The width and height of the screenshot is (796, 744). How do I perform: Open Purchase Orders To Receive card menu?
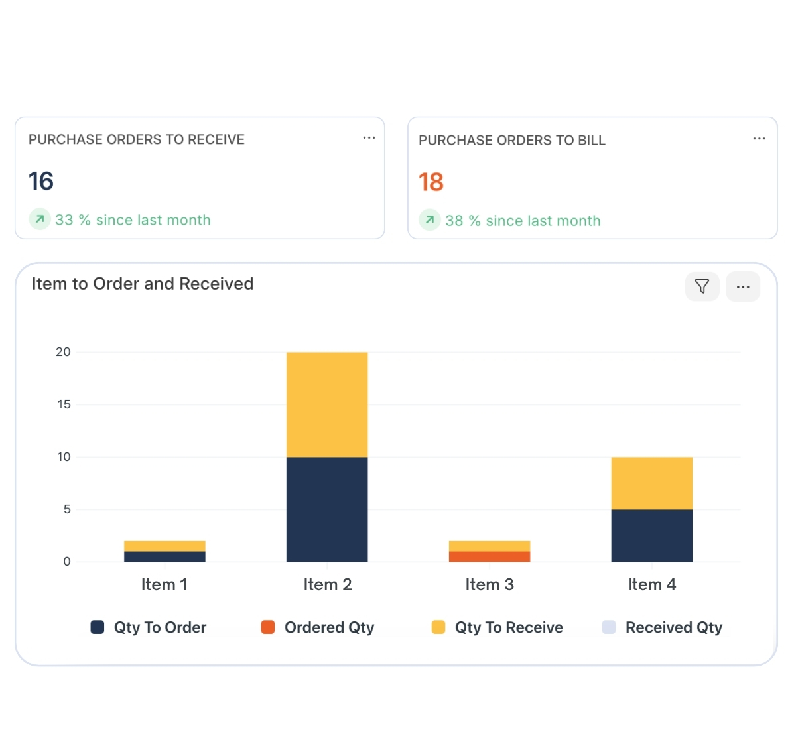click(369, 138)
